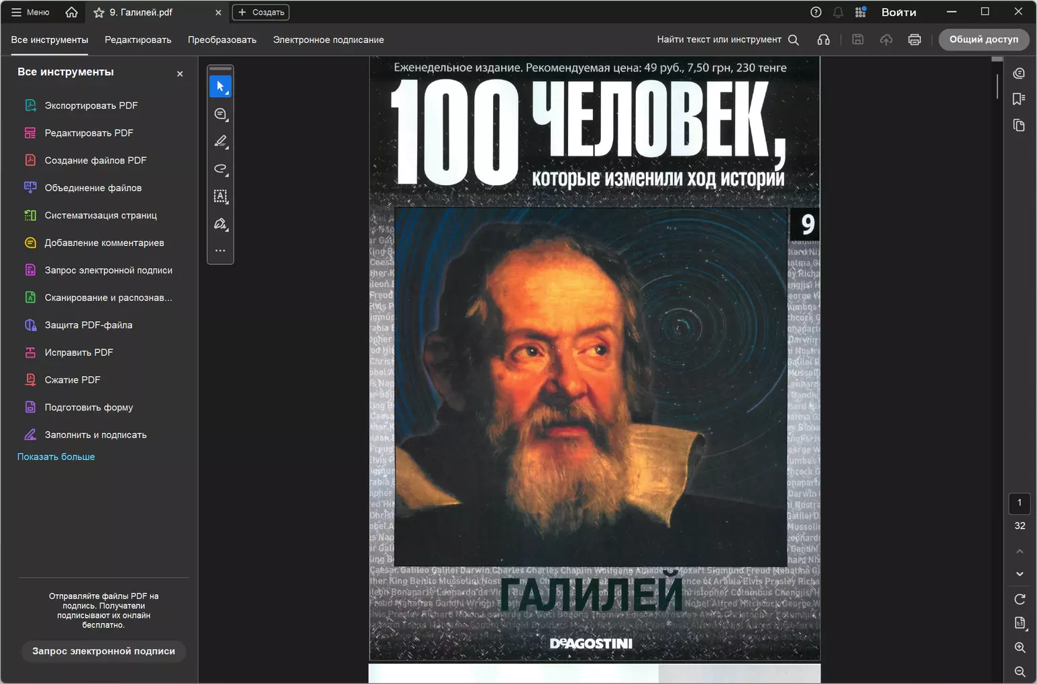Choose the comment bubble tool
Screen dimensions: 1037x684
(x=221, y=114)
